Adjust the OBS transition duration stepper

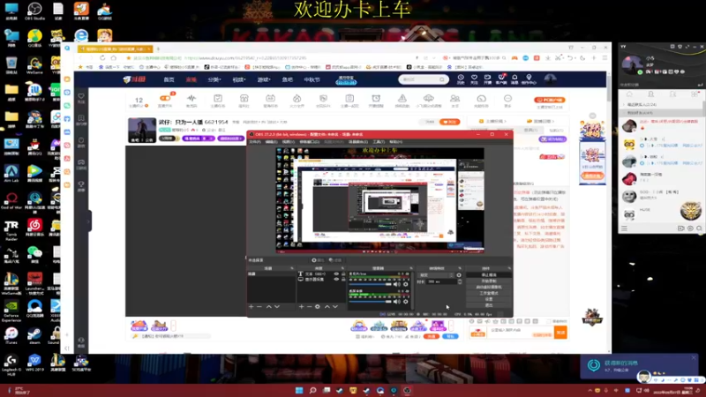point(459,281)
